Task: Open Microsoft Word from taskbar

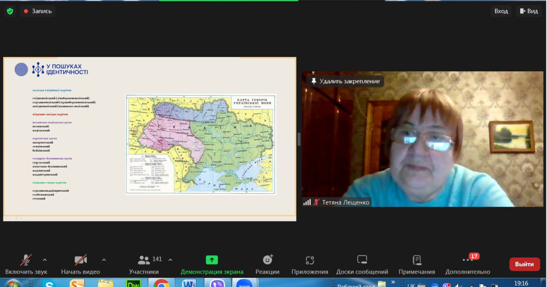Action: tap(189, 284)
